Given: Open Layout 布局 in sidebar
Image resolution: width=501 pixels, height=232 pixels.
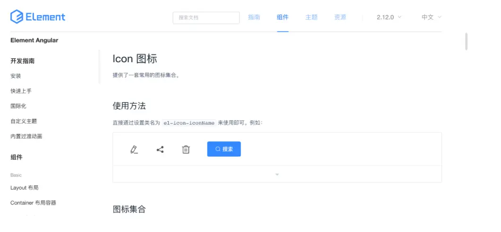Looking at the screenshot, I should pos(24,188).
